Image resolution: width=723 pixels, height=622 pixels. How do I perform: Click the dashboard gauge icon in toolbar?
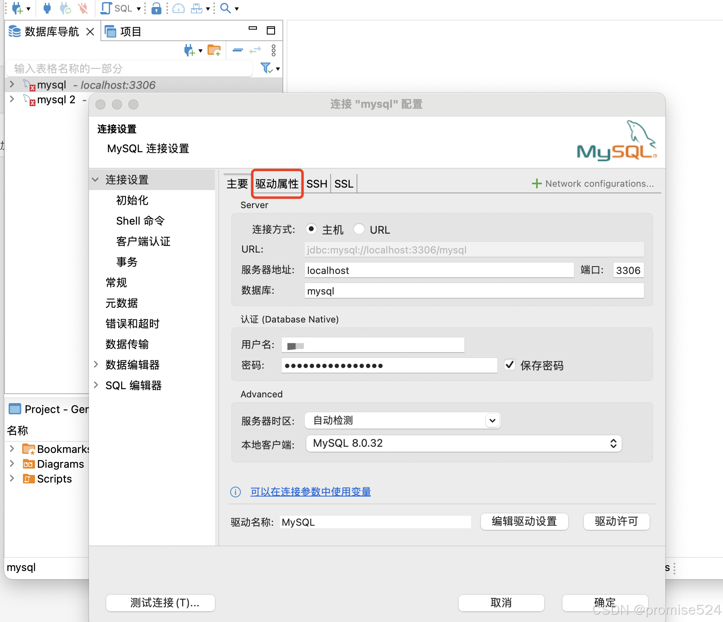[179, 8]
